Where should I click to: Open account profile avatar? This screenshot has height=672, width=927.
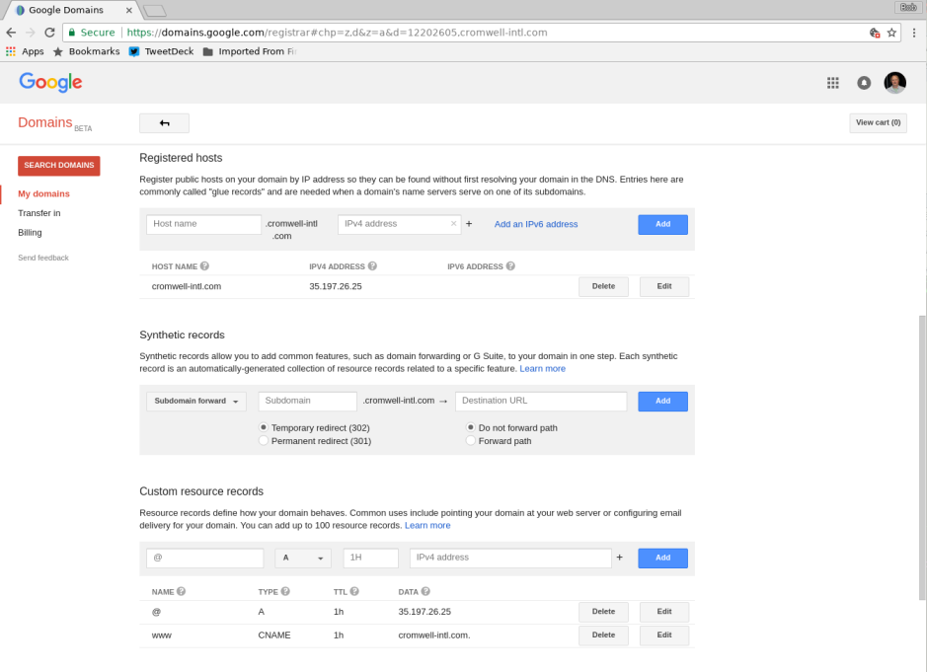[895, 83]
